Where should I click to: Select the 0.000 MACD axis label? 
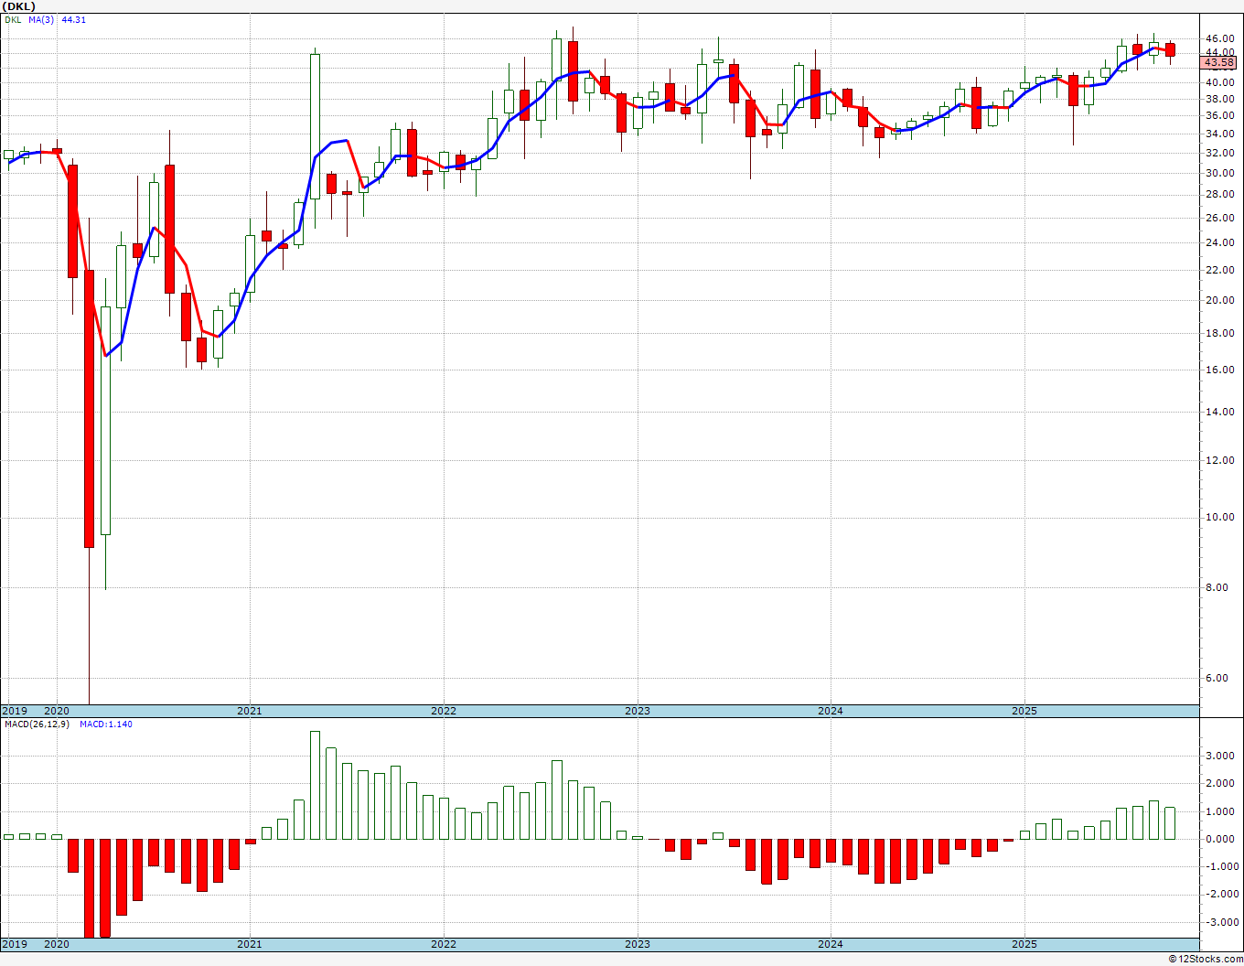(x=1222, y=839)
